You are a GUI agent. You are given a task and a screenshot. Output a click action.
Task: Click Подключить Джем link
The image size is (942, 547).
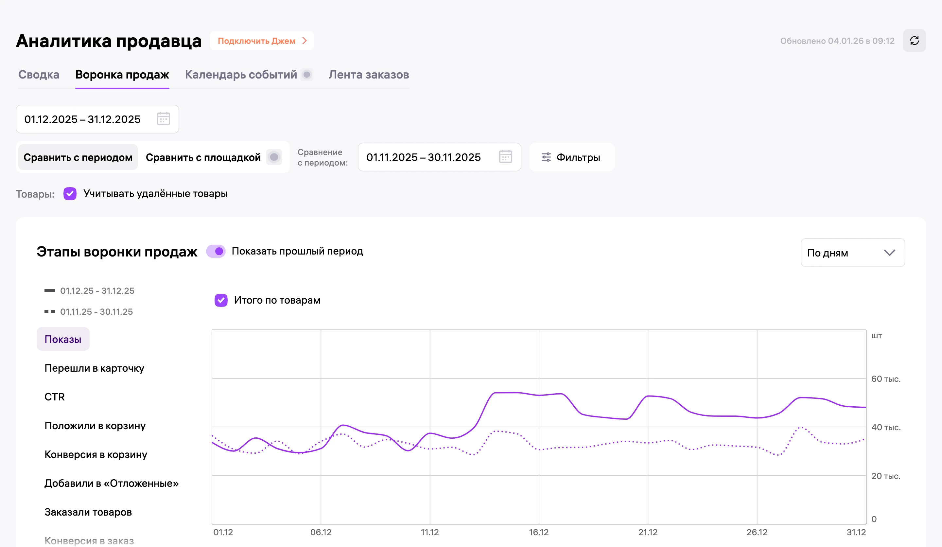tap(262, 41)
